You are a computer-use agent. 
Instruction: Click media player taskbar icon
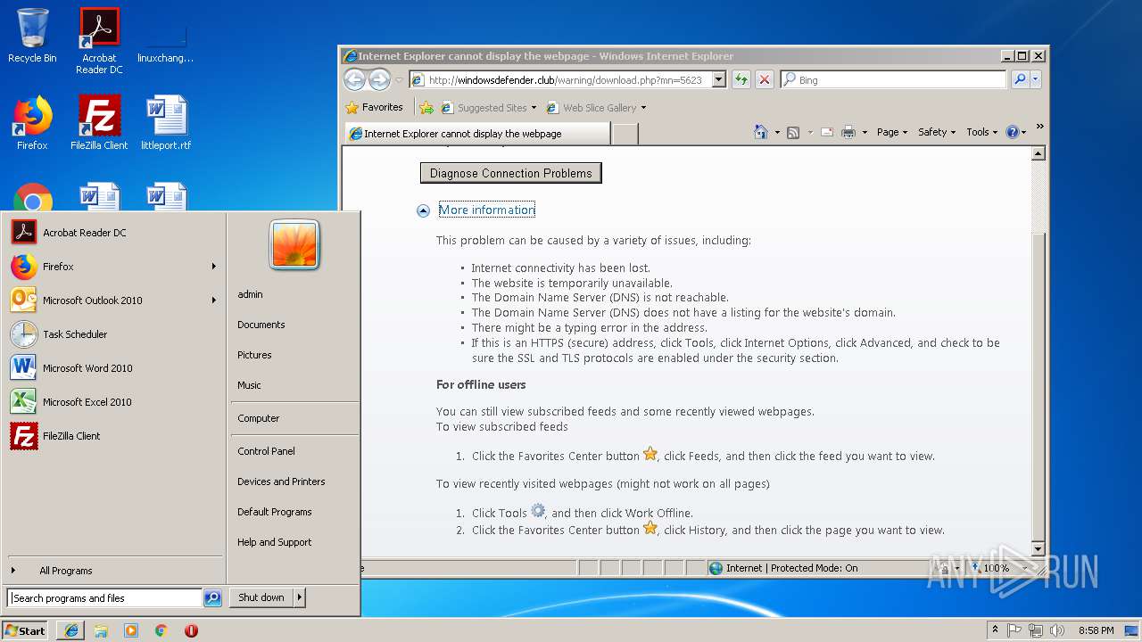tap(131, 630)
